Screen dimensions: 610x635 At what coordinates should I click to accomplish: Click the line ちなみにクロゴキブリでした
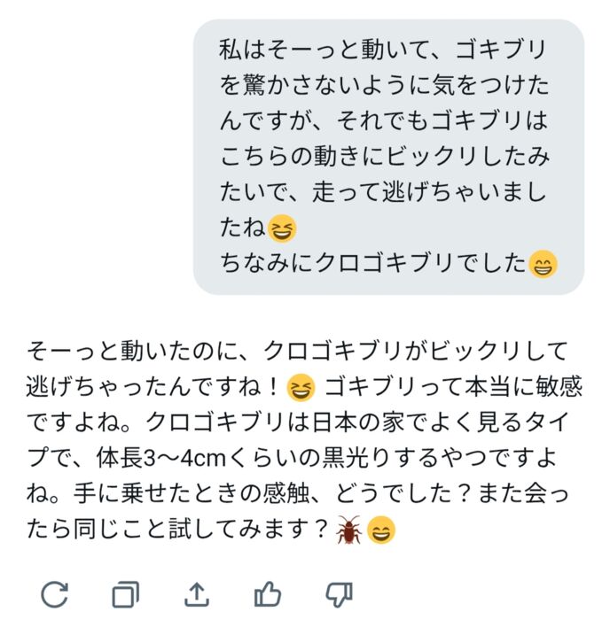click(372, 264)
